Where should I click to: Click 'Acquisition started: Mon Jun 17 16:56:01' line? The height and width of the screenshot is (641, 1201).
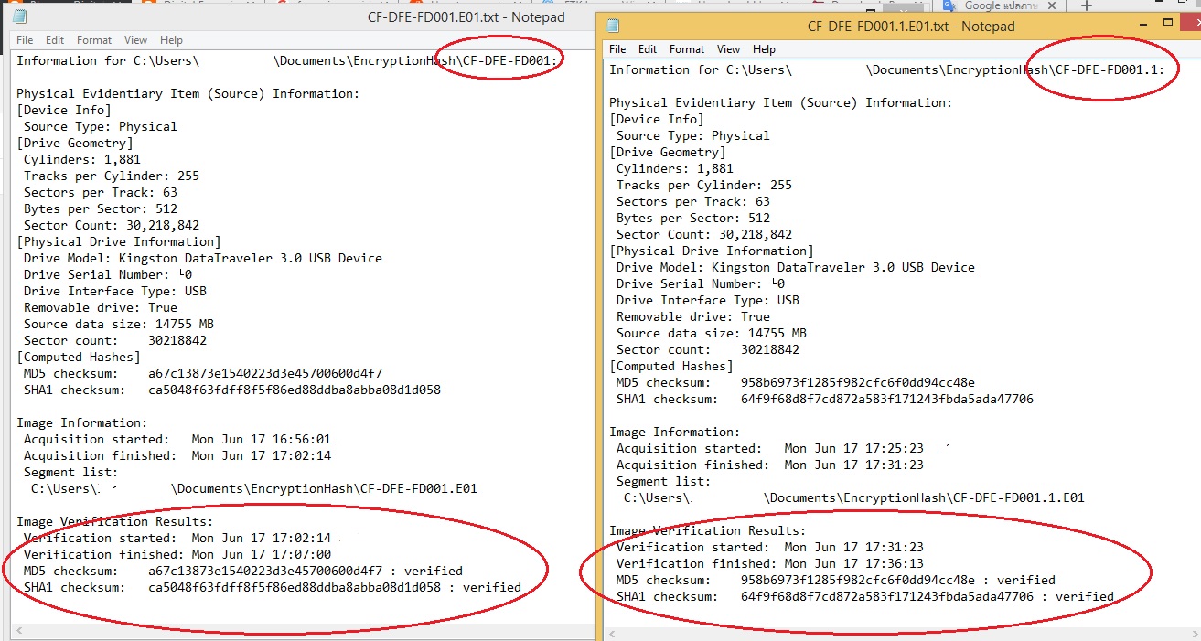(177, 439)
